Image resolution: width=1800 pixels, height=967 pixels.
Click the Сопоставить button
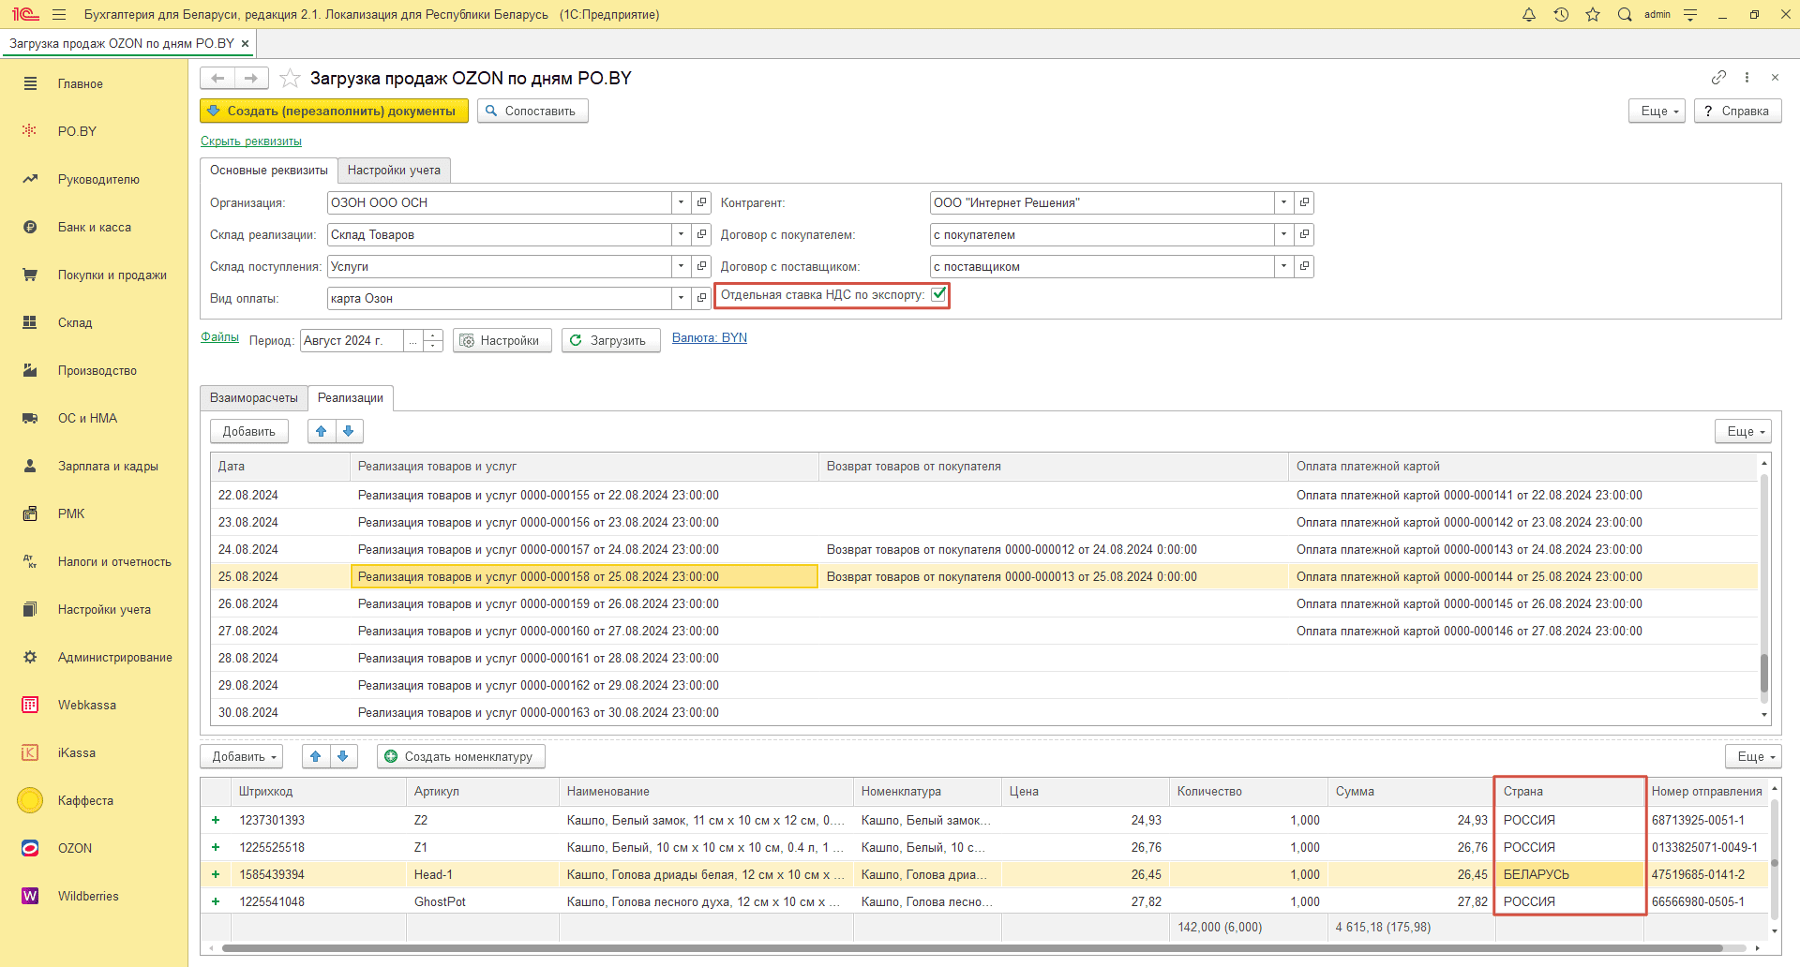point(532,111)
